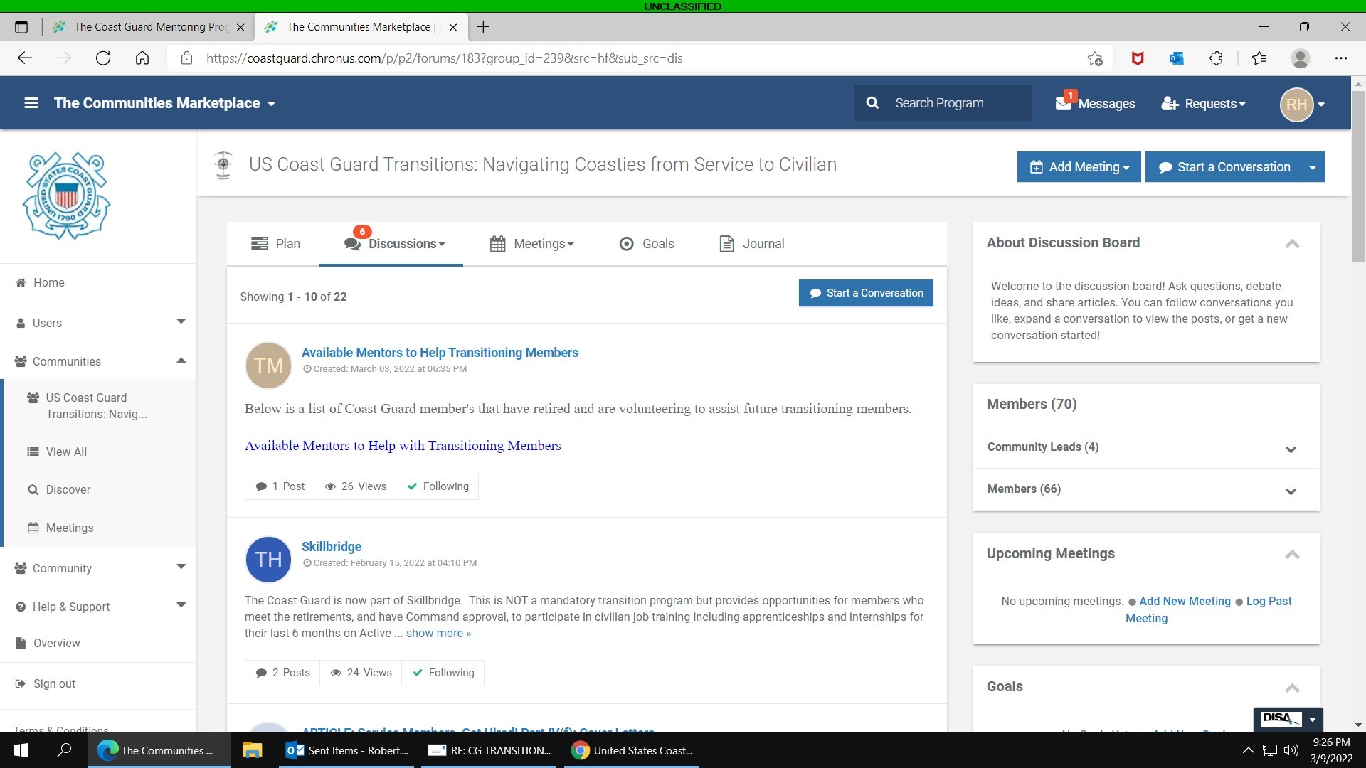Open File Explorer from the taskbar

252,750
